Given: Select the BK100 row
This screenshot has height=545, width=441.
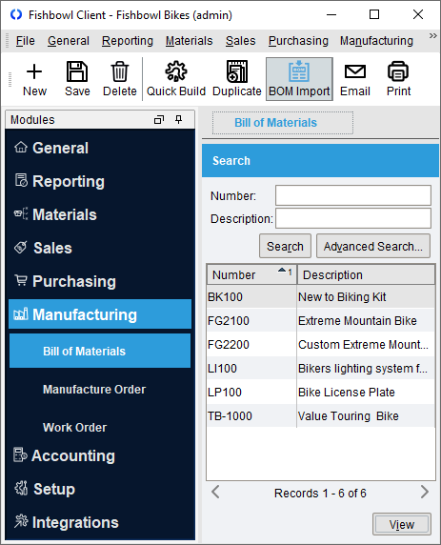Looking at the screenshot, I should (x=321, y=297).
